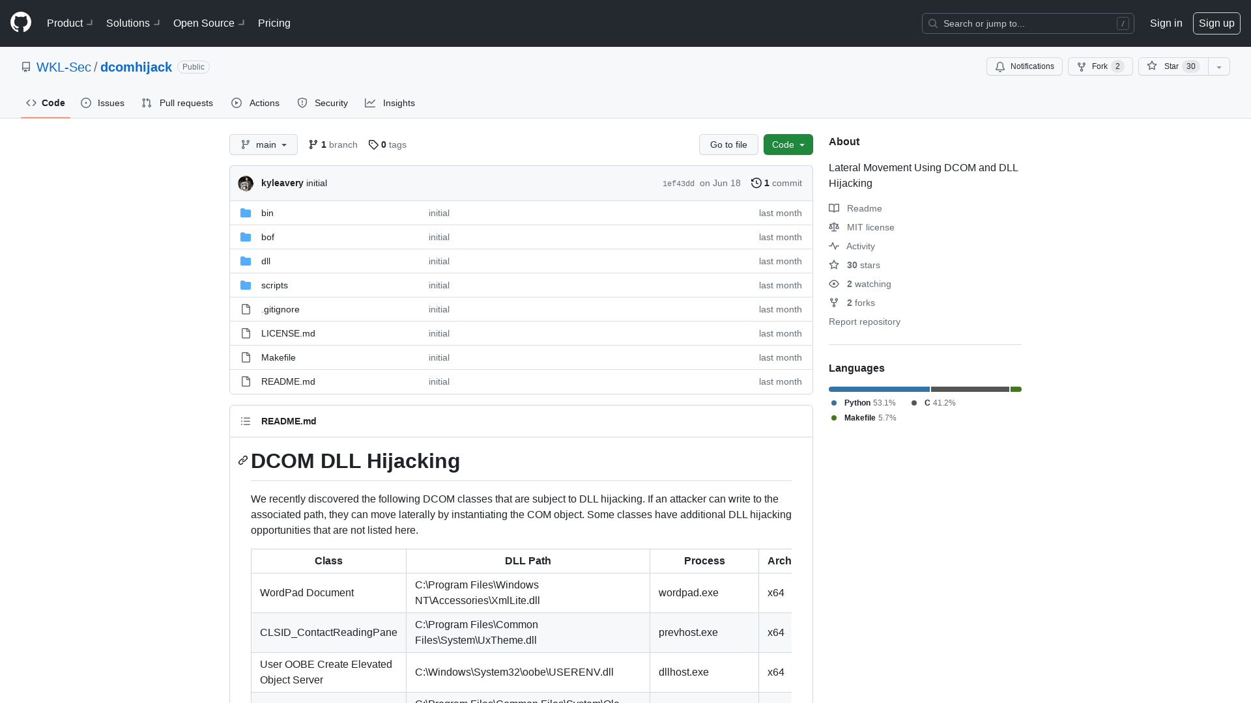This screenshot has height=703, width=1251.
Task: Click the .gitignore file icon
Action: pos(246,309)
